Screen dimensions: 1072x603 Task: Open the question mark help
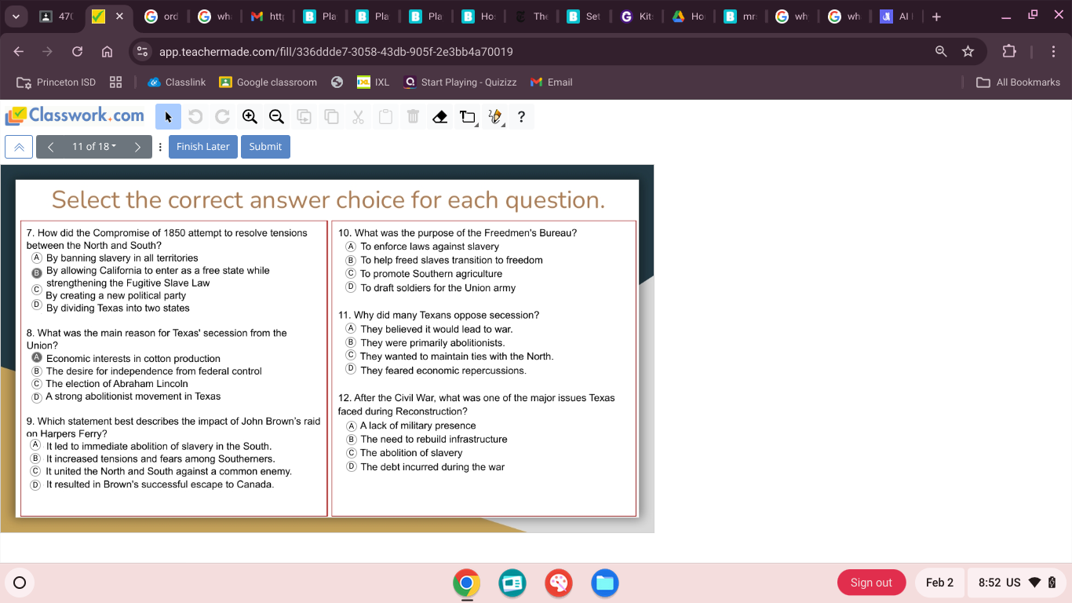click(521, 117)
